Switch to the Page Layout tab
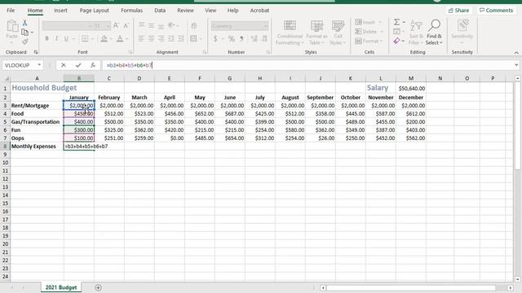This screenshot has height=293, width=522. [95, 11]
